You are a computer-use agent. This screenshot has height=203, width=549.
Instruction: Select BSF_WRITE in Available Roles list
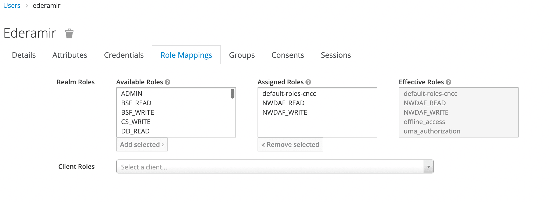point(138,113)
